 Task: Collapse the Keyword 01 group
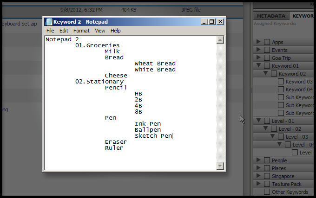click(x=259, y=66)
